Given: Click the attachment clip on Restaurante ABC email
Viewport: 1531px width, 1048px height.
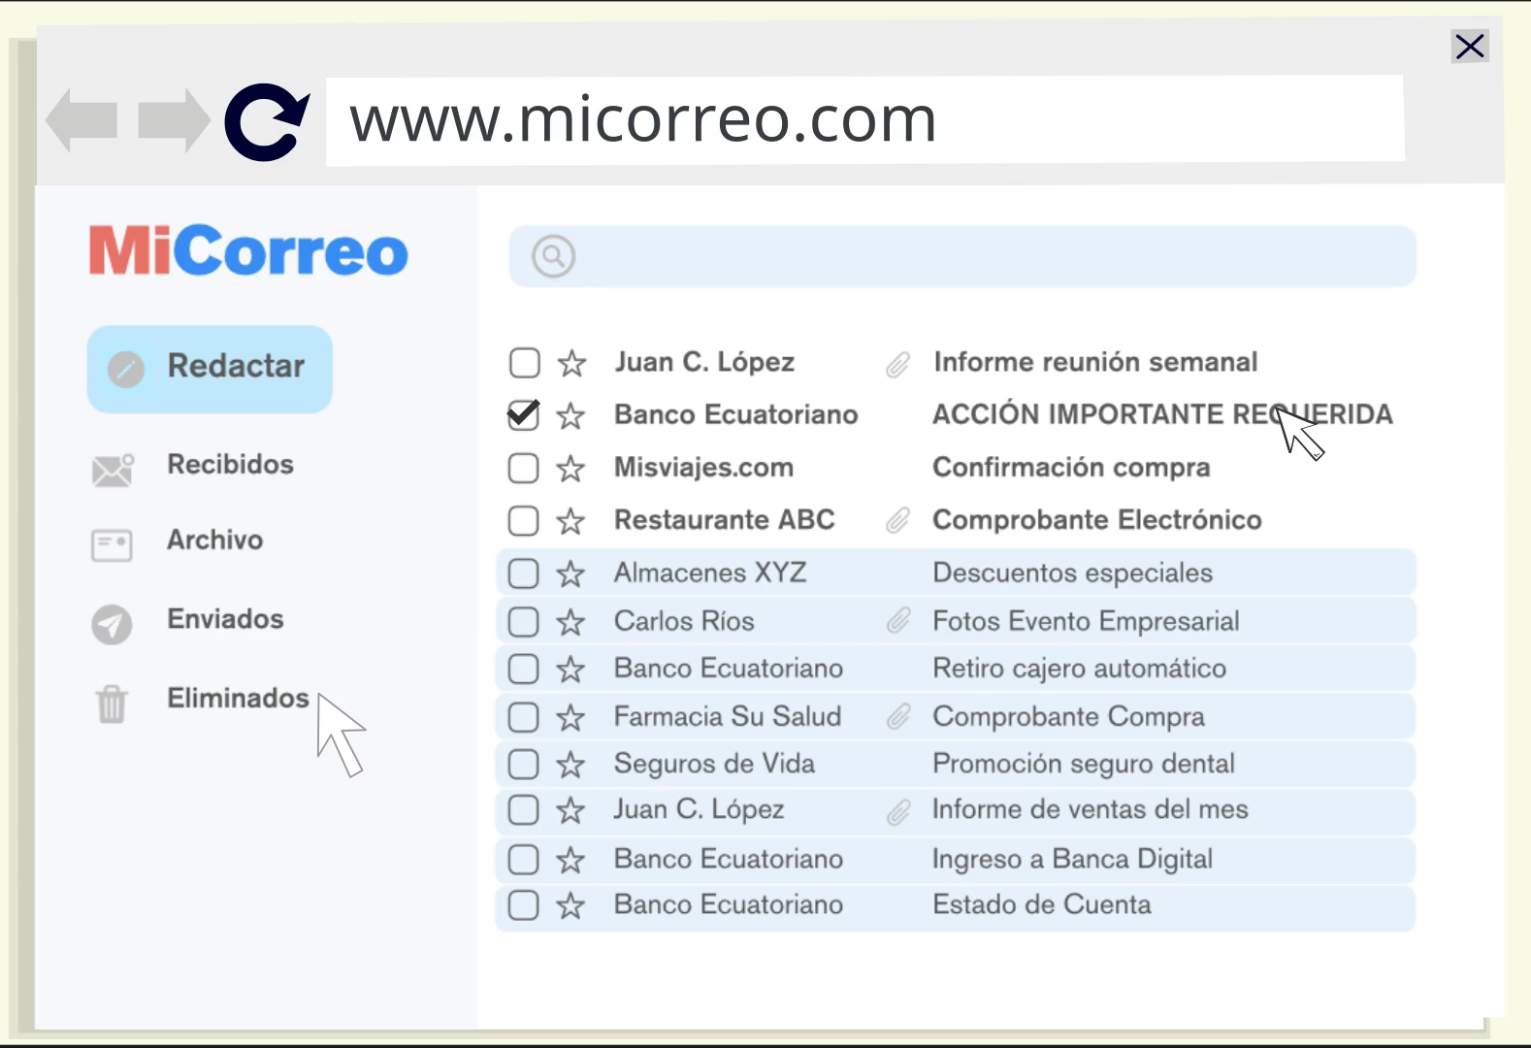Looking at the screenshot, I should click(x=897, y=521).
